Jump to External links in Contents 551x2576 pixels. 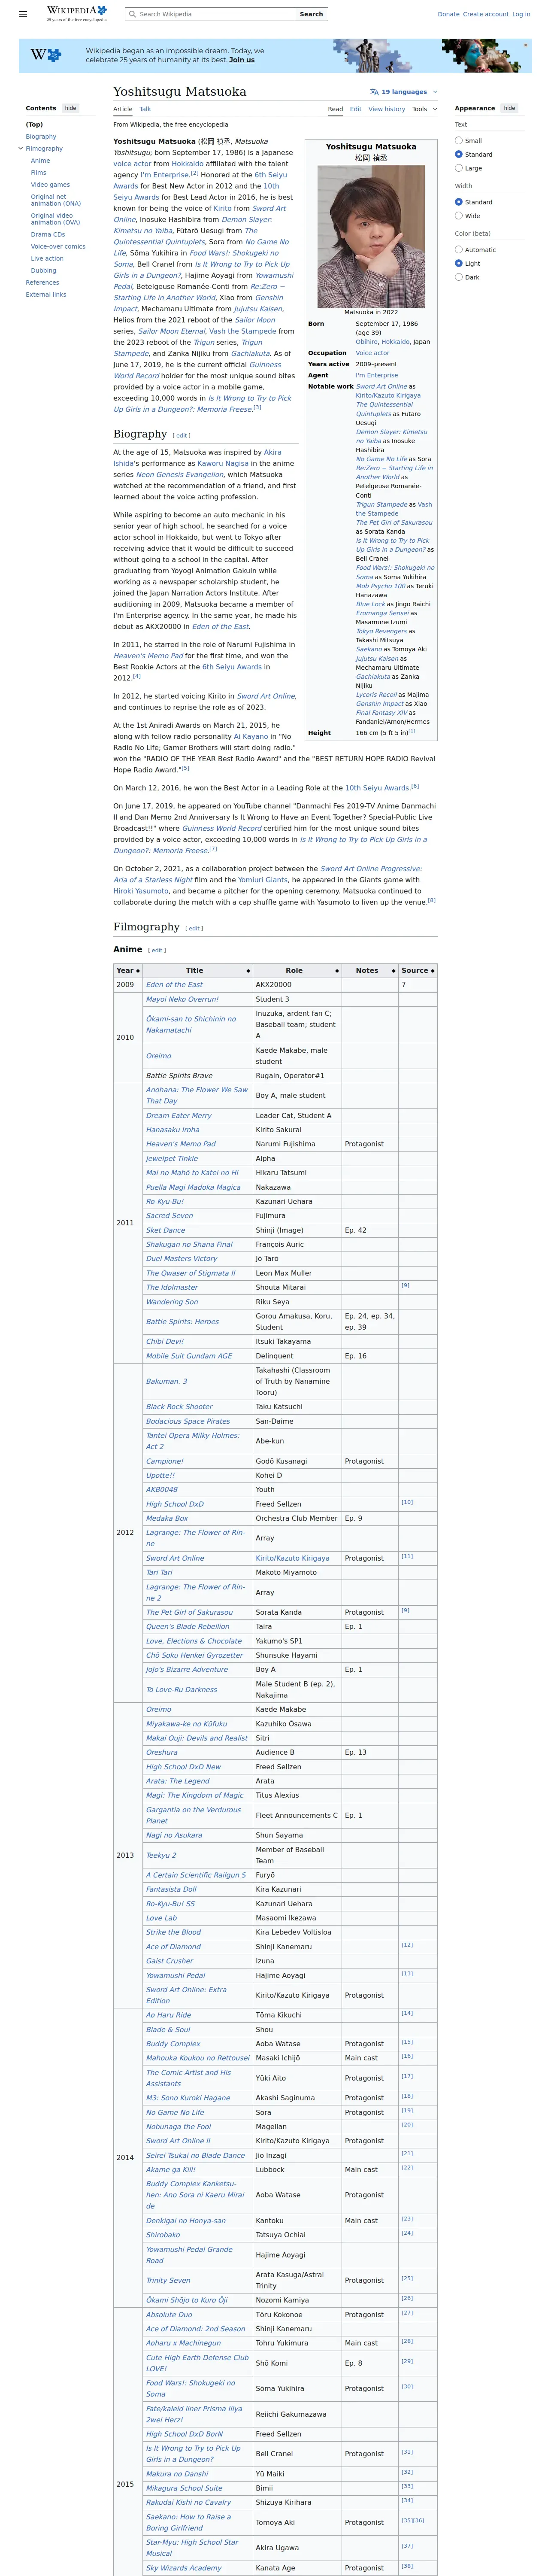46,295
